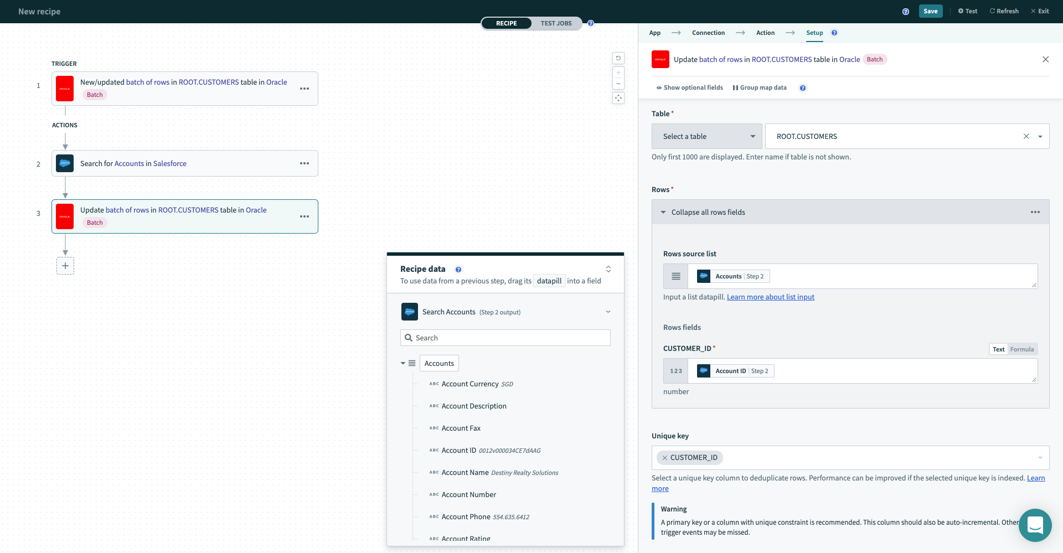Click the add step plus icon
Image resolution: width=1063 pixels, height=553 pixels.
[x=65, y=266]
